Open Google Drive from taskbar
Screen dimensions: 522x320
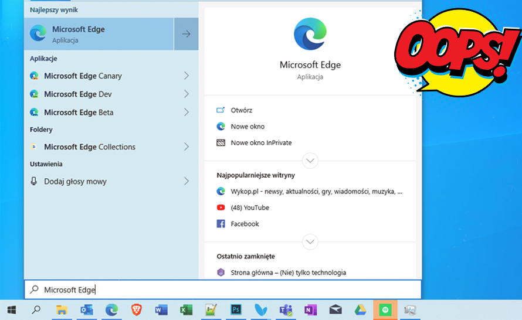coord(360,310)
